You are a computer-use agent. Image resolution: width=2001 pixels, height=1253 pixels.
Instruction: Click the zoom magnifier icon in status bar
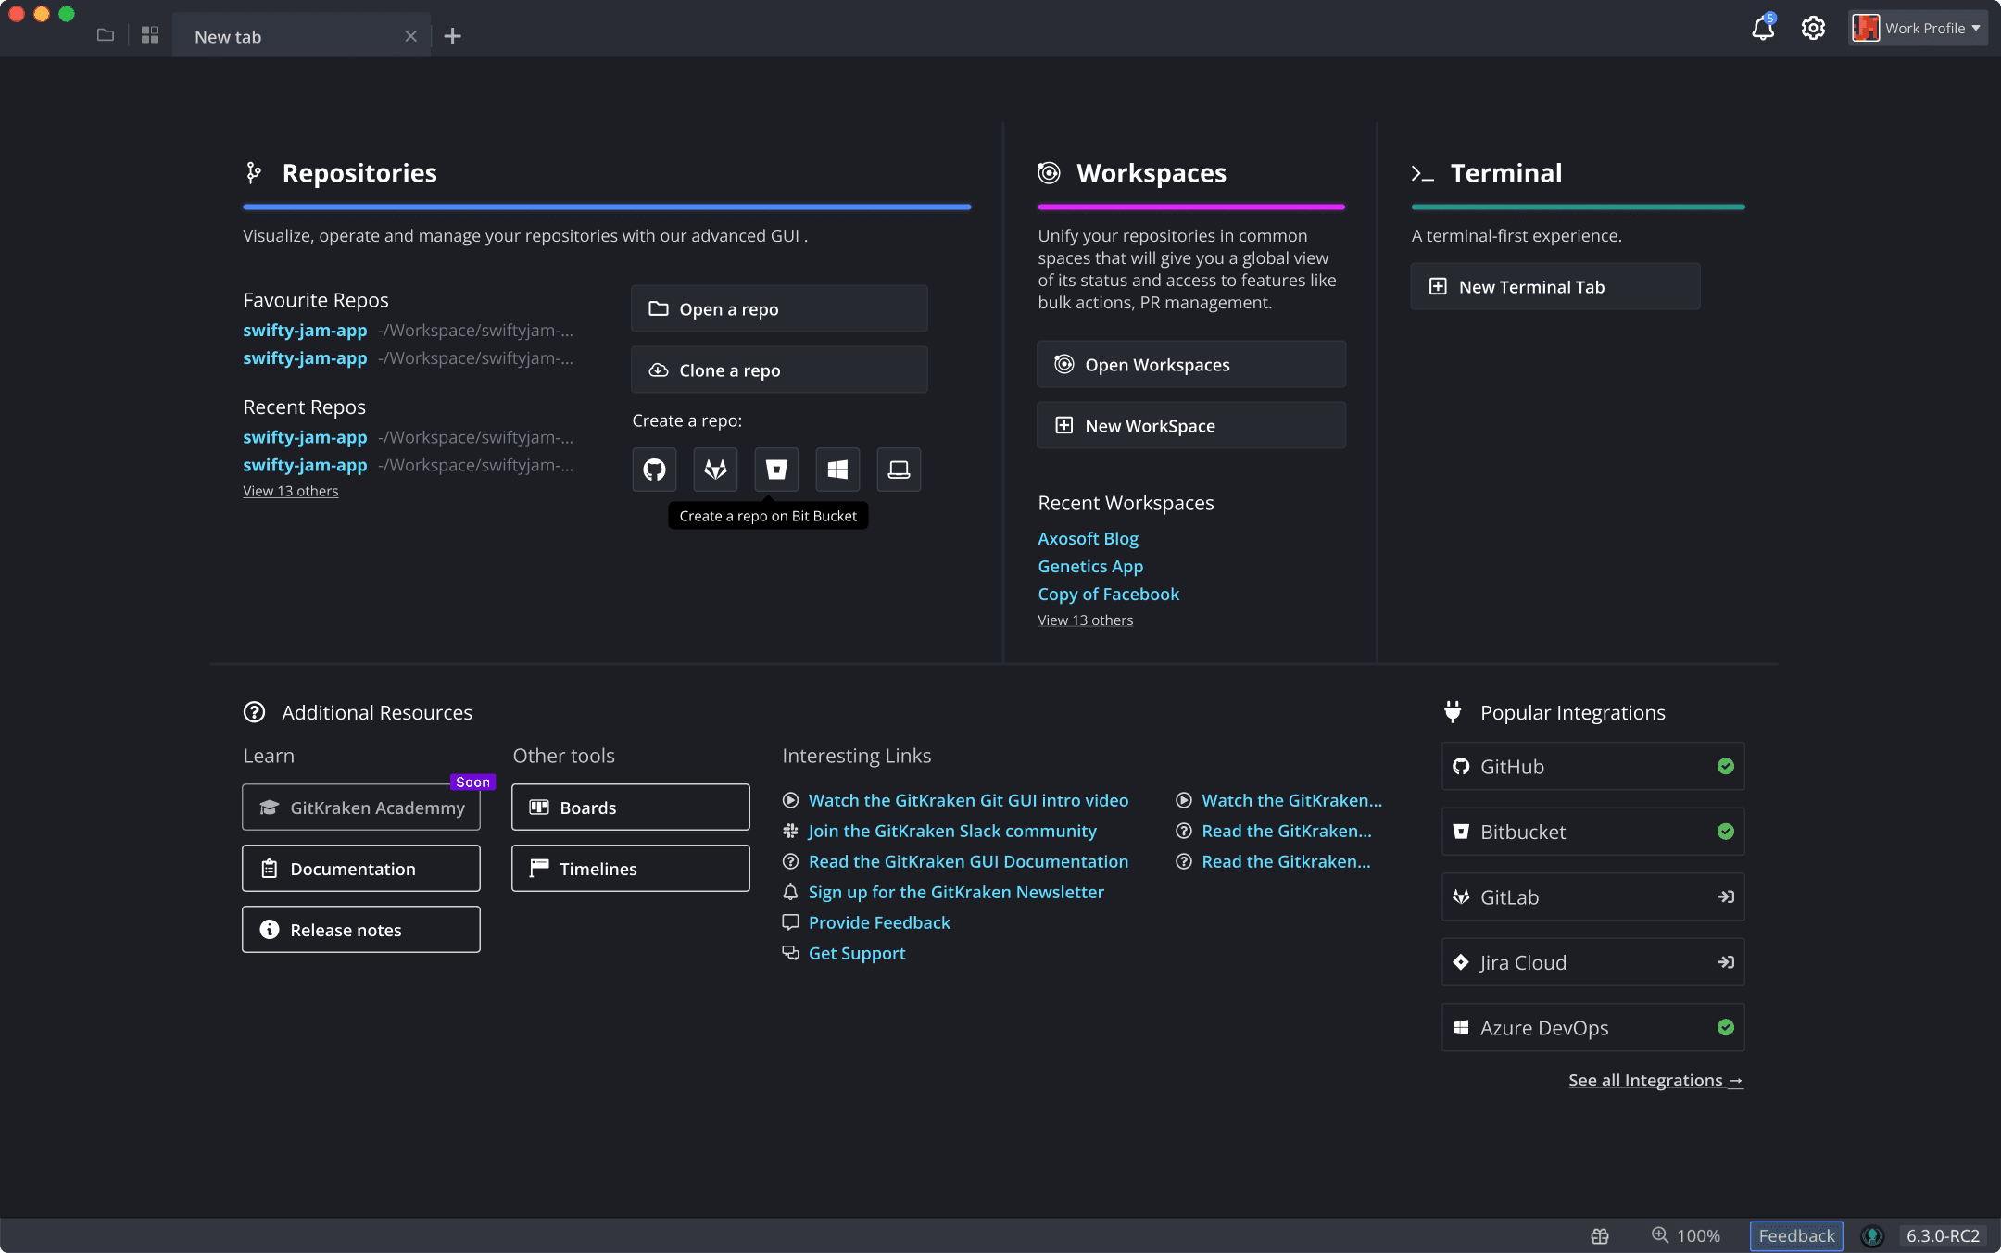(x=1660, y=1234)
